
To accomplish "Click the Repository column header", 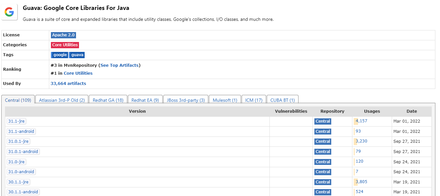I will [332, 111].
